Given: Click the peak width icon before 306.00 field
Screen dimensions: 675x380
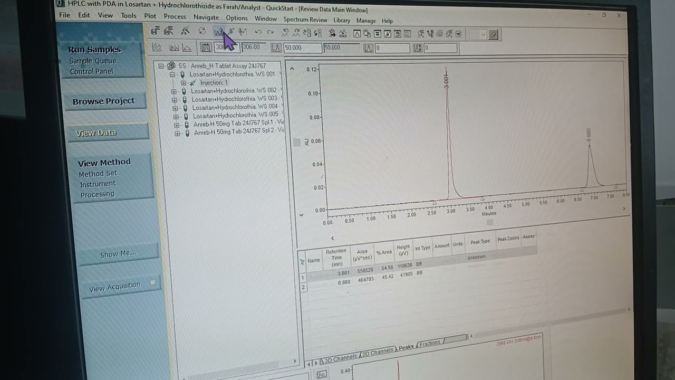Looking at the screenshot, I should (x=206, y=47).
